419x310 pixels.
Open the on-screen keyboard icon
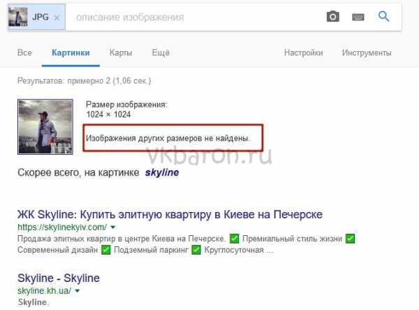pyautogui.click(x=358, y=17)
